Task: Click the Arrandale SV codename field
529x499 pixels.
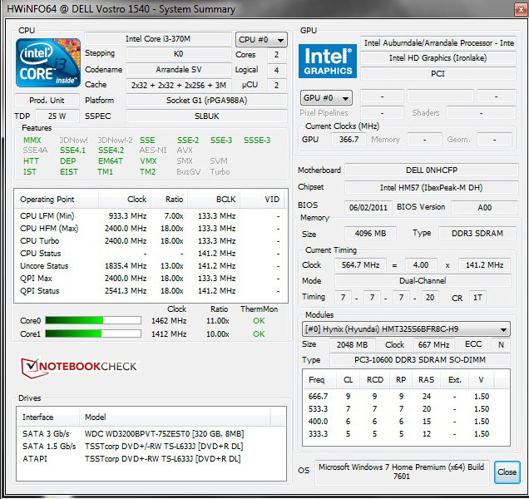Action: [x=179, y=70]
